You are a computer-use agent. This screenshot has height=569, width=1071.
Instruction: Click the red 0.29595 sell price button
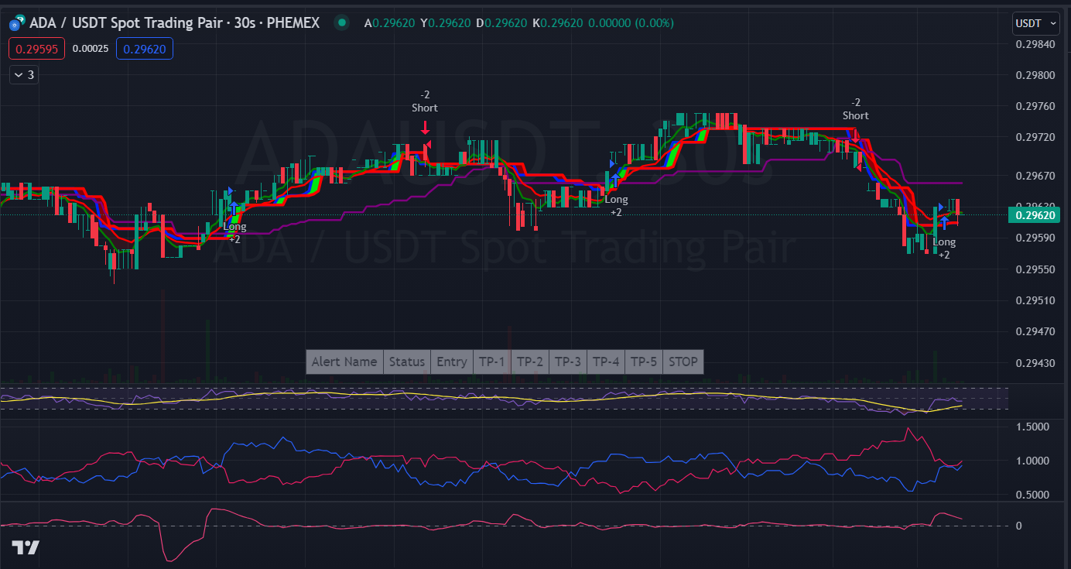tap(36, 49)
